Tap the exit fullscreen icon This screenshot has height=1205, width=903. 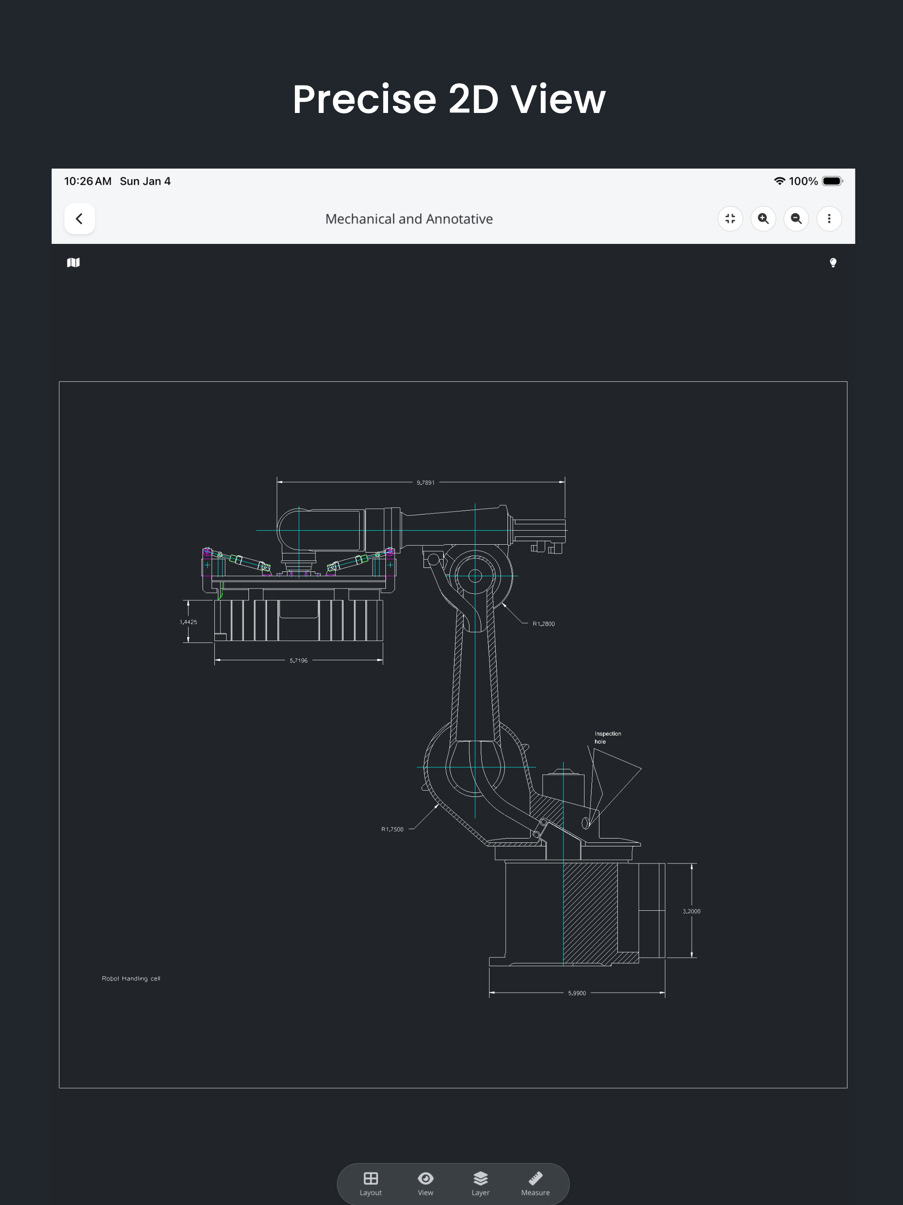click(x=730, y=218)
